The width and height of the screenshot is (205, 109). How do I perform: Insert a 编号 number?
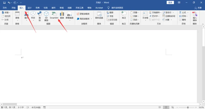(x=182, y=20)
